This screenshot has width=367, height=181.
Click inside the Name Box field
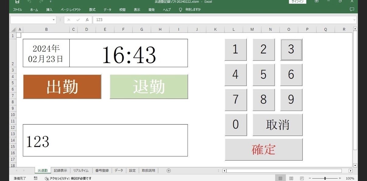tap(31, 20)
